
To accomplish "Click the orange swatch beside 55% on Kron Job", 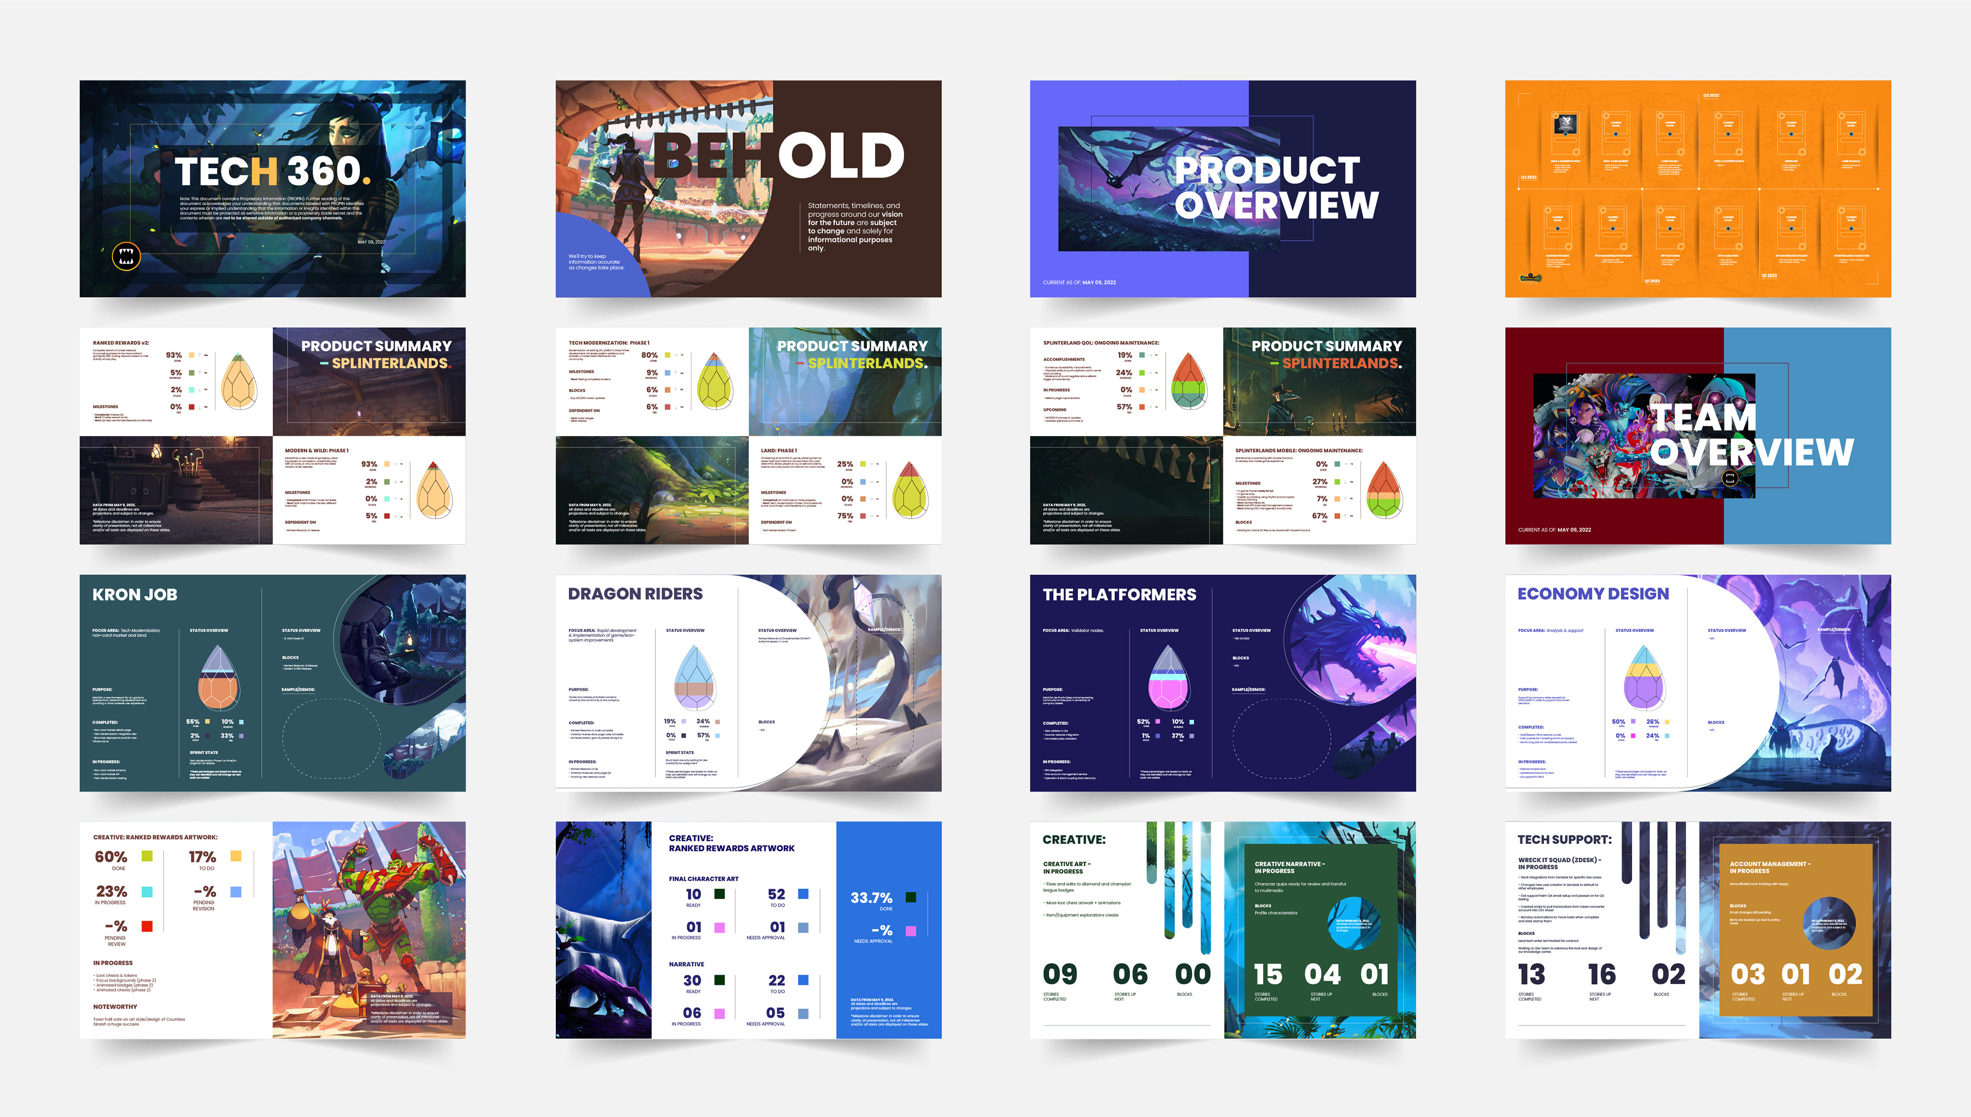I will tap(207, 722).
